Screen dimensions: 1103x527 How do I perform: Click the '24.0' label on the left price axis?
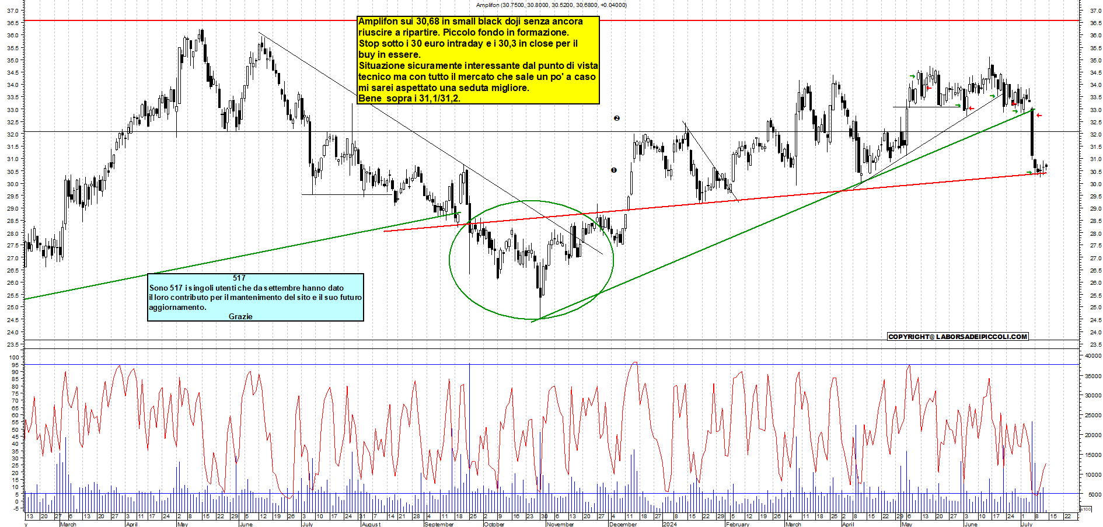click(12, 333)
